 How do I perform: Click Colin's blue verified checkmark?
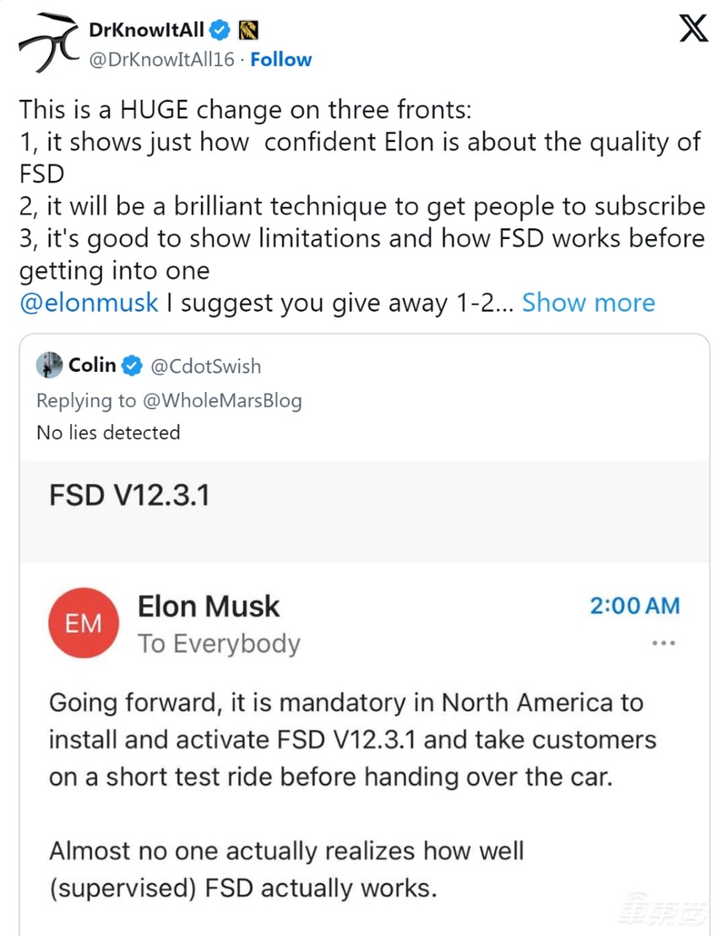(132, 366)
